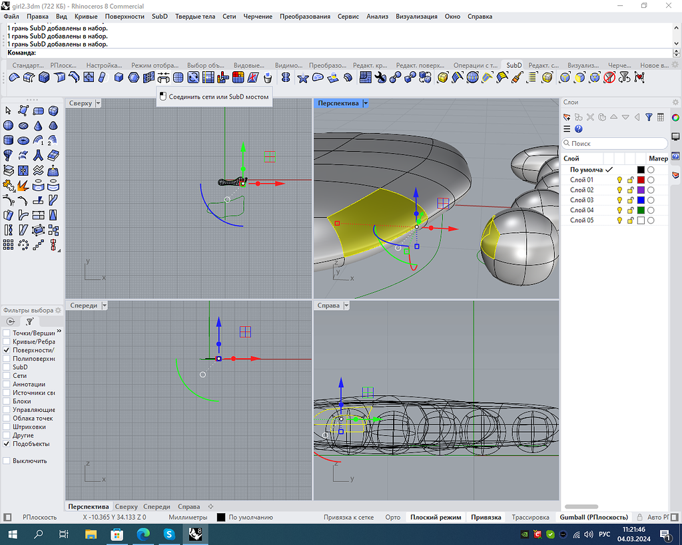Open the layer filter funnel icon

(x=649, y=117)
